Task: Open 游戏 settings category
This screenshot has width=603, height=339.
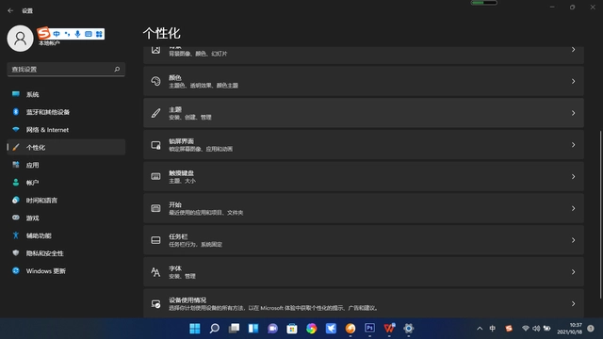Action: (66, 218)
